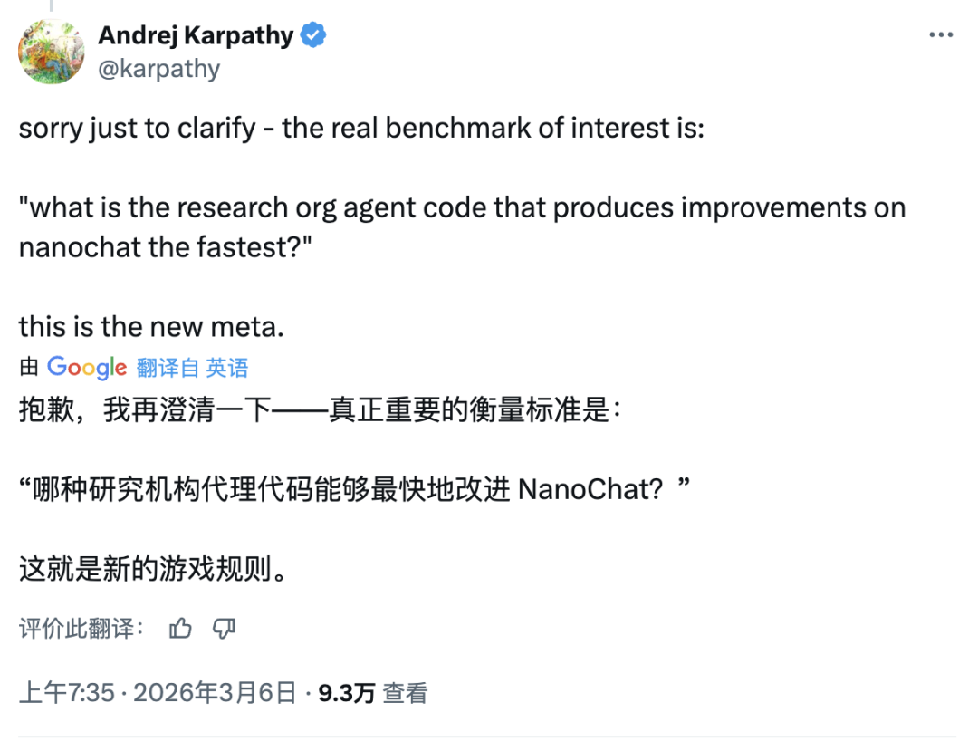This screenshot has height=741, width=978.
Task: Click the translated line starting with 抱歉
Action: coord(321,410)
